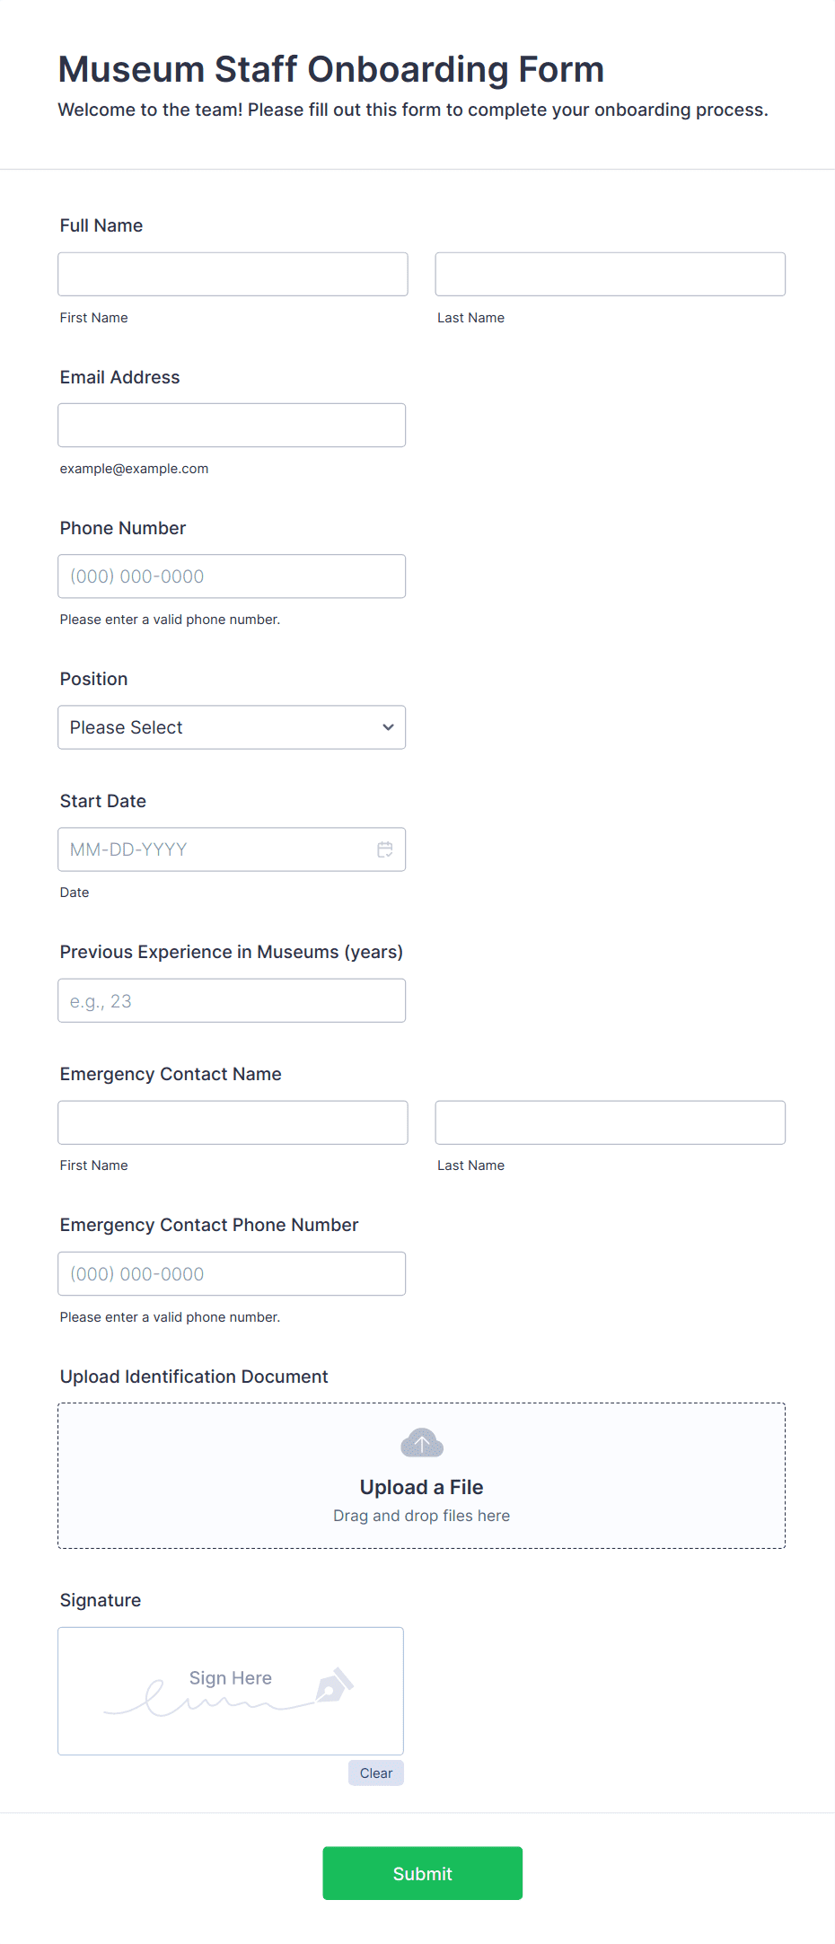Click the Previous Experience years field
The image size is (835, 1944).
pos(232,1000)
